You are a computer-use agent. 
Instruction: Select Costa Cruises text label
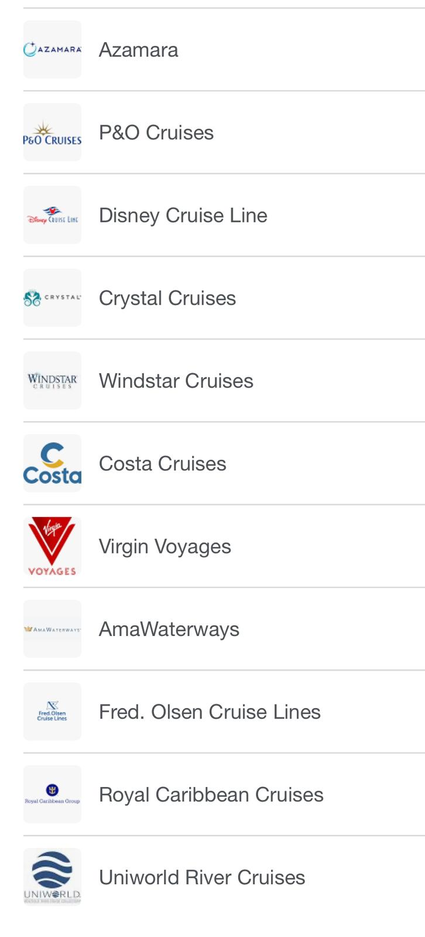click(x=162, y=463)
